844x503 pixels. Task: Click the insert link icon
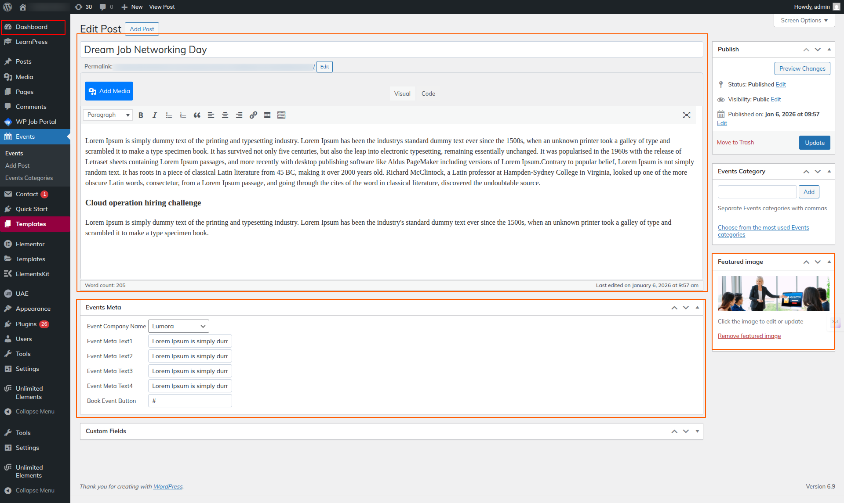pos(253,115)
